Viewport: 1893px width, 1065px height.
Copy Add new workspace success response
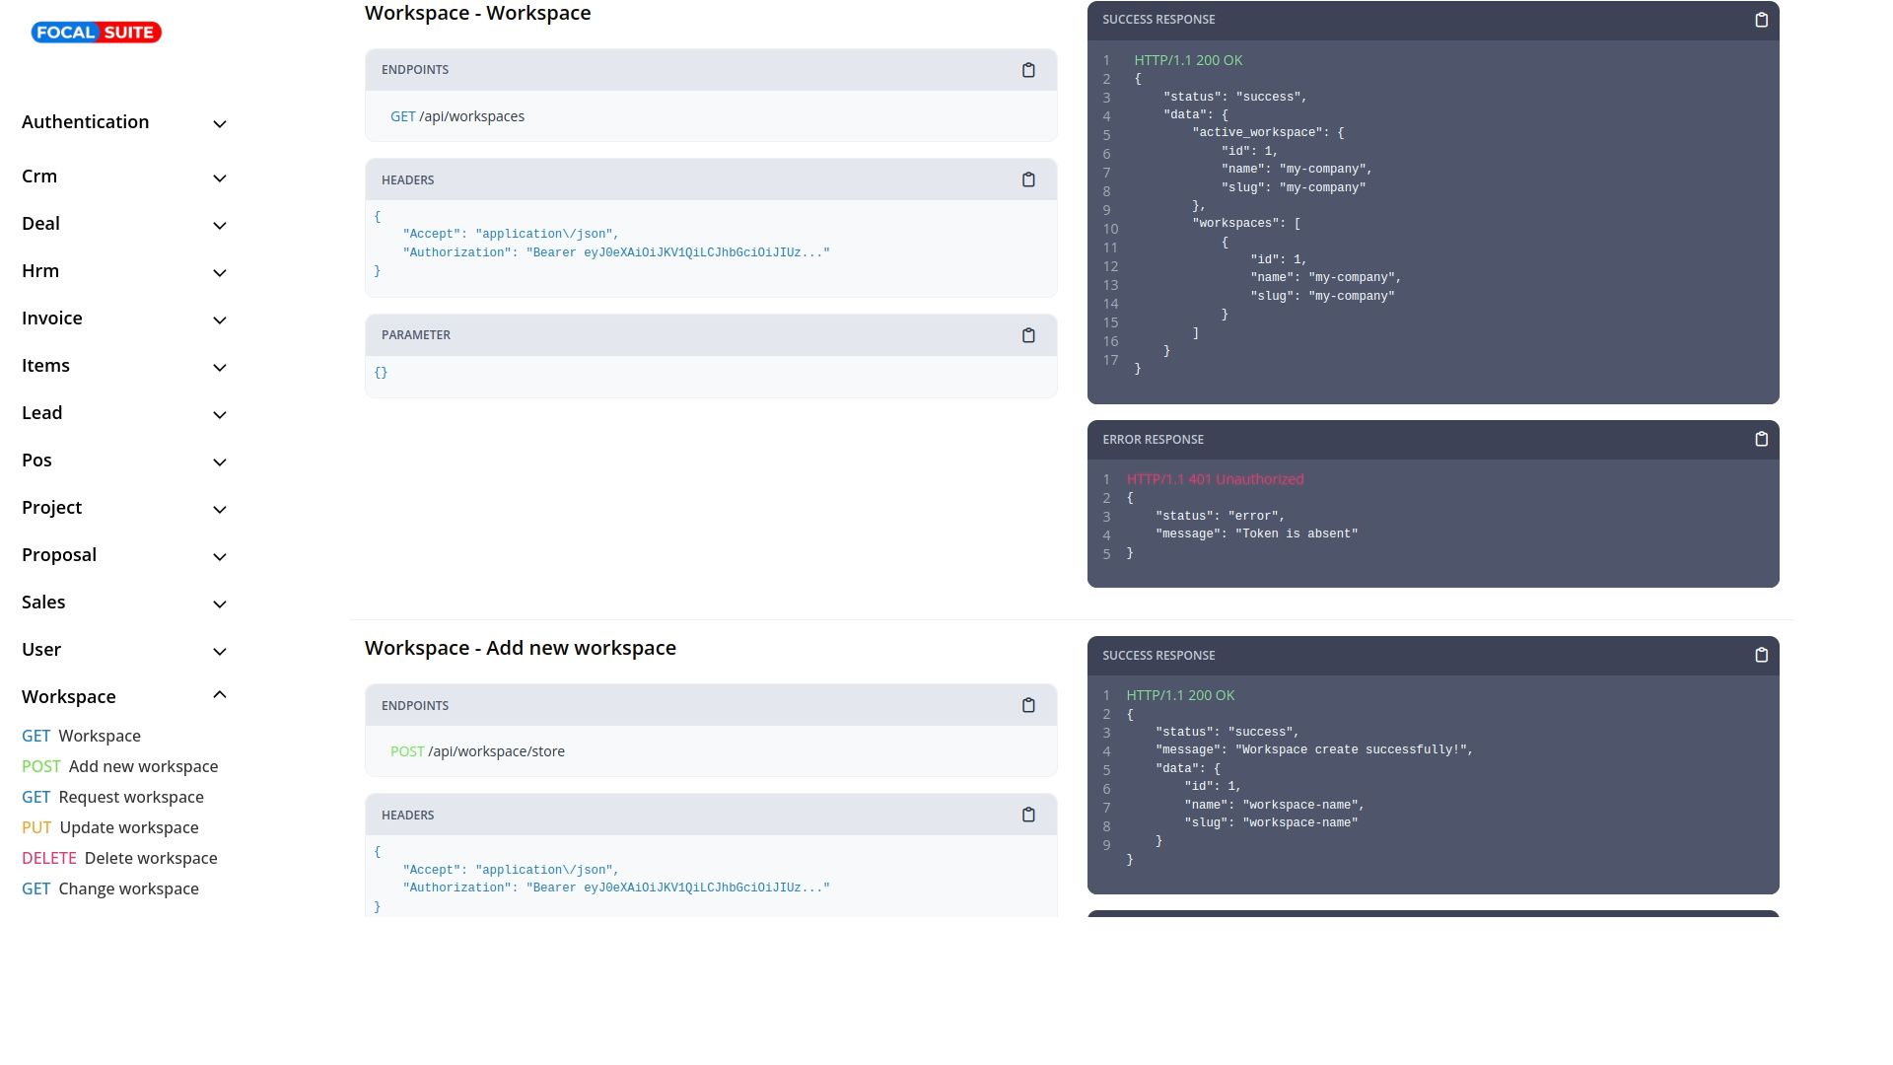[x=1761, y=655]
